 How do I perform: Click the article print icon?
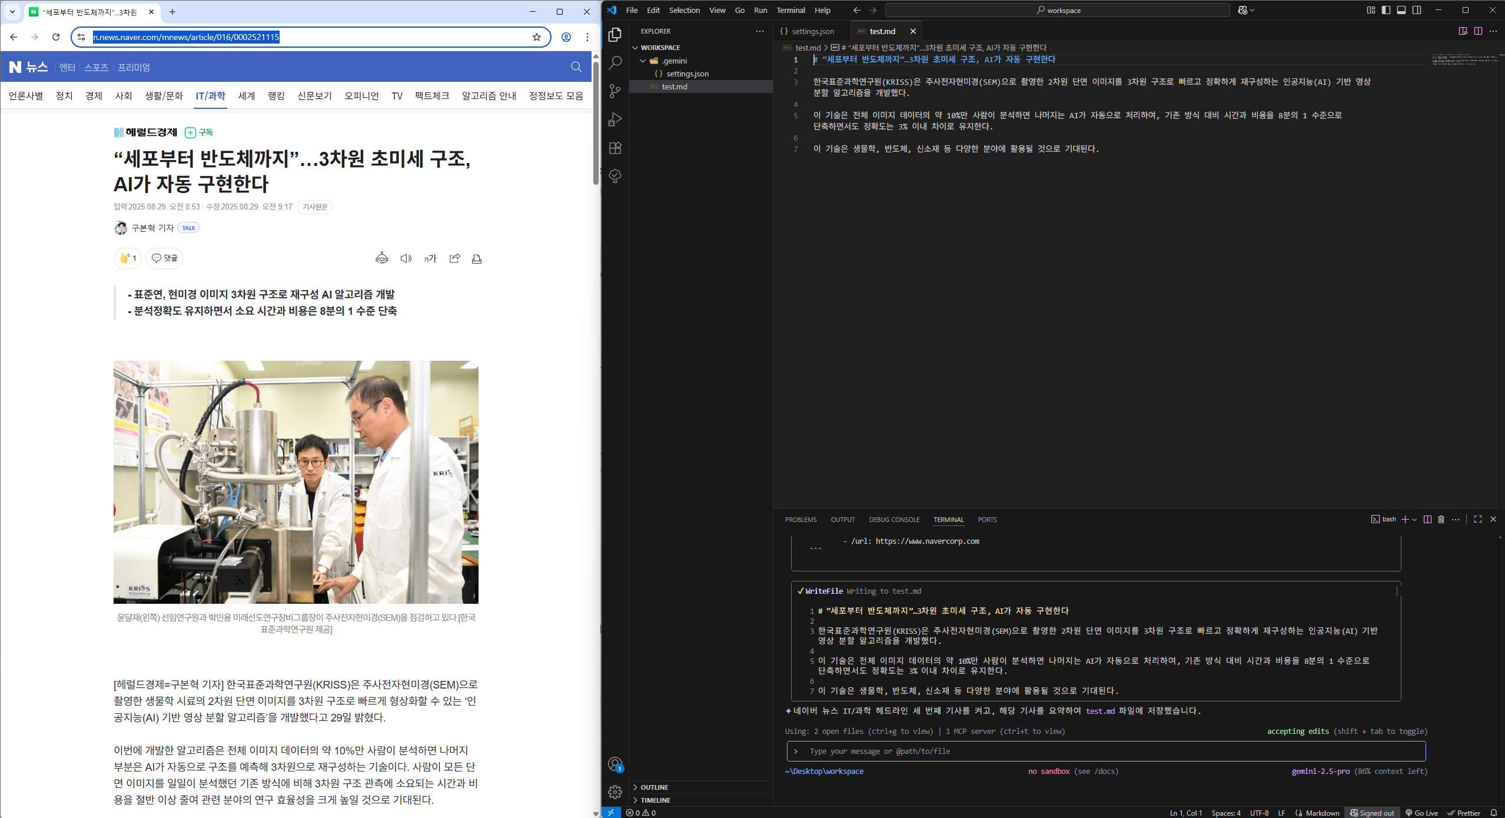[477, 258]
